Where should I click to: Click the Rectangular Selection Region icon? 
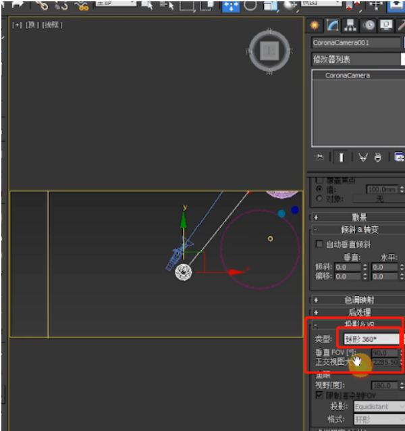(187, 5)
